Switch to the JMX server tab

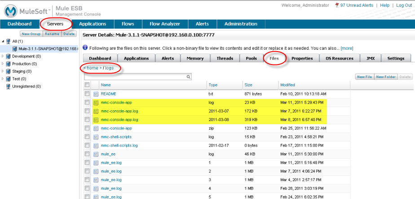click(370, 58)
